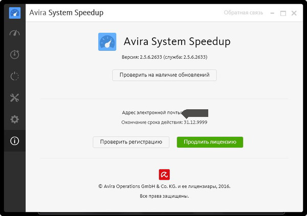Click "Проверить на наличие обновлений" button
307x216 pixels.
tap(165, 75)
